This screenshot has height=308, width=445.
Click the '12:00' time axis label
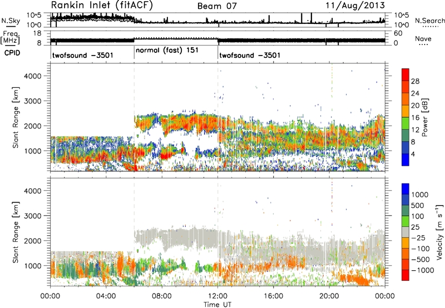click(217, 296)
